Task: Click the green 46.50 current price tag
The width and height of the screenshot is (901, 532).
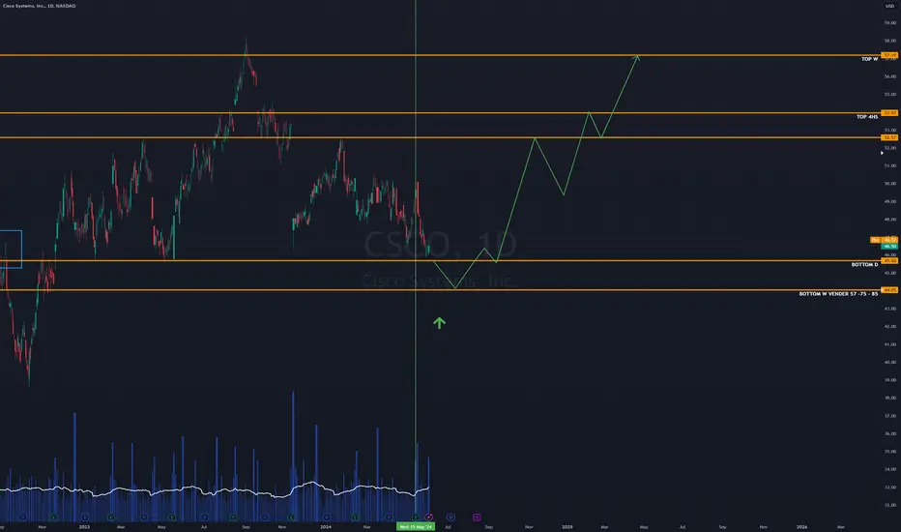Action: coord(889,246)
